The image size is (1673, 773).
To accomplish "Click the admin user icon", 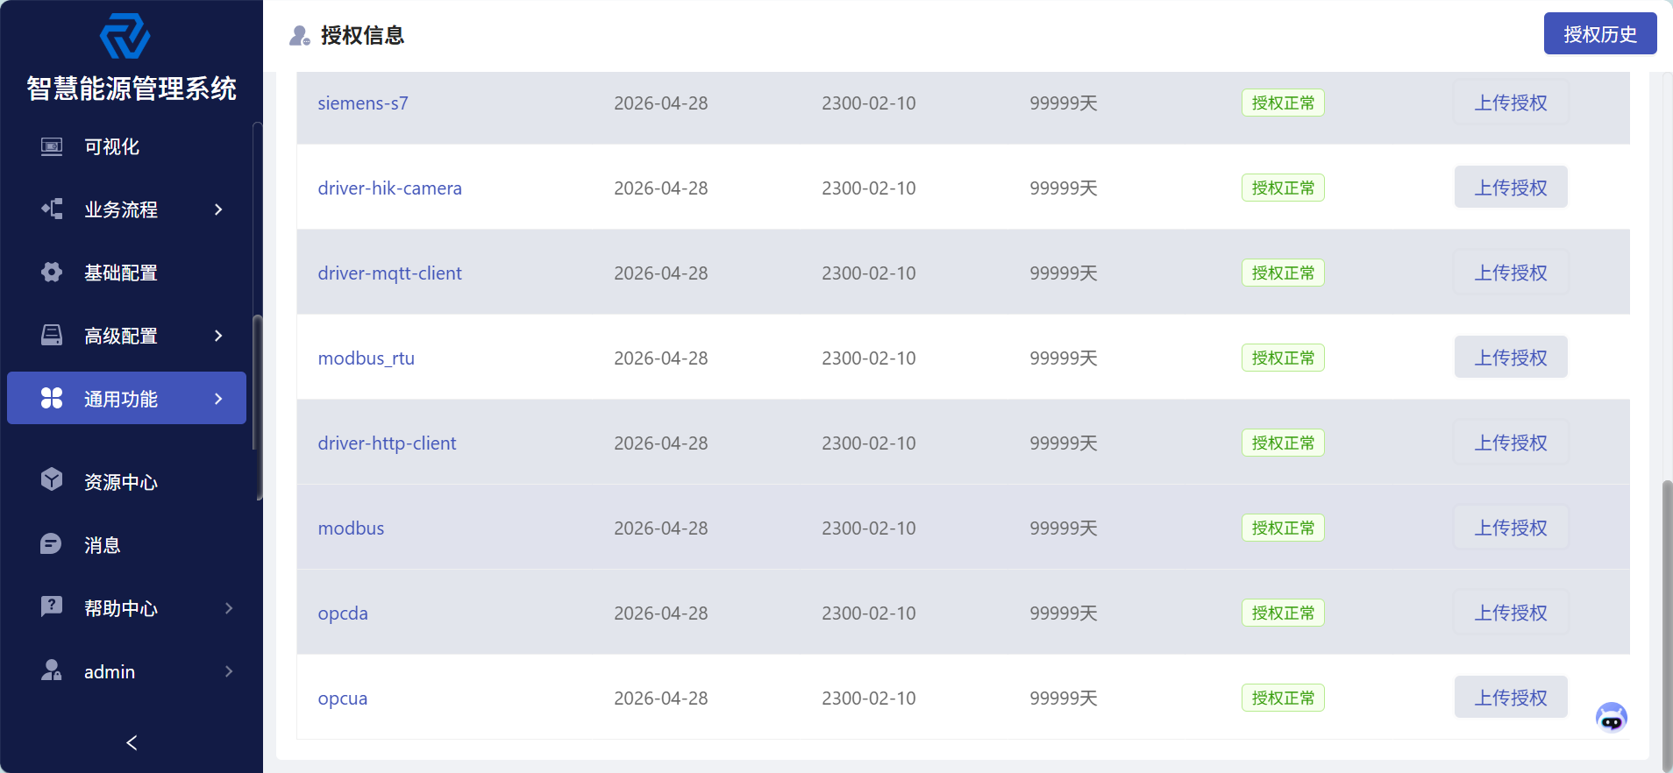I will [x=52, y=670].
